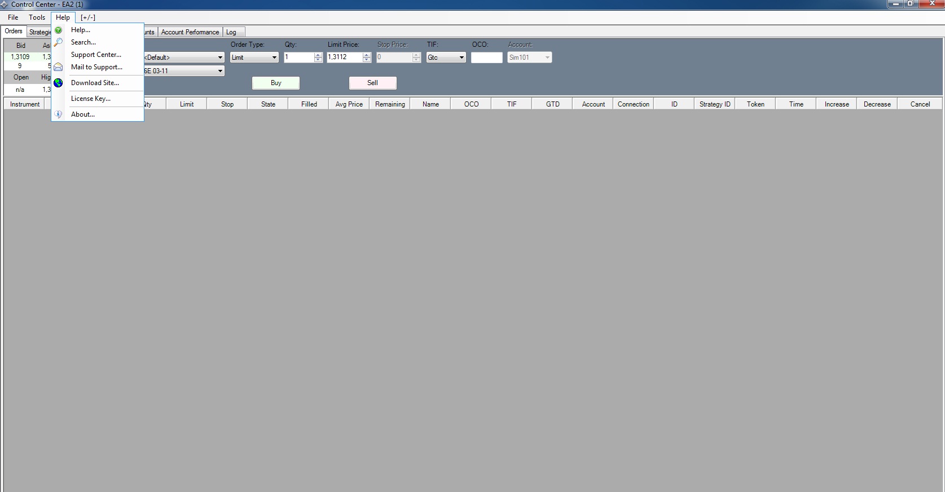Click the Connection column header
Viewport: 945px width, 492px height.
[x=634, y=104]
